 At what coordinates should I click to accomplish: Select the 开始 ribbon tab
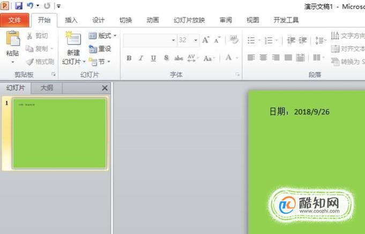44,20
